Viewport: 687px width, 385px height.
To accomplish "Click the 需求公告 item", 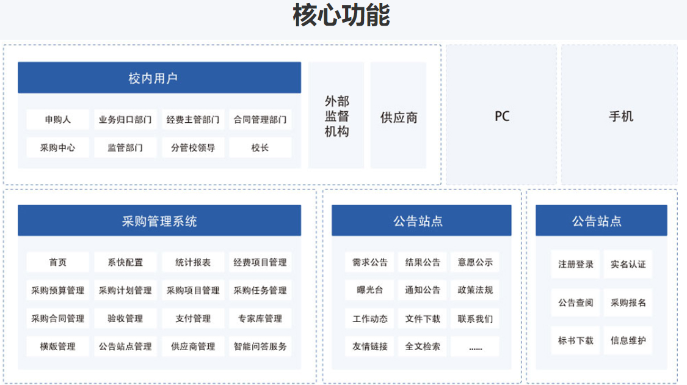I will tap(370, 262).
